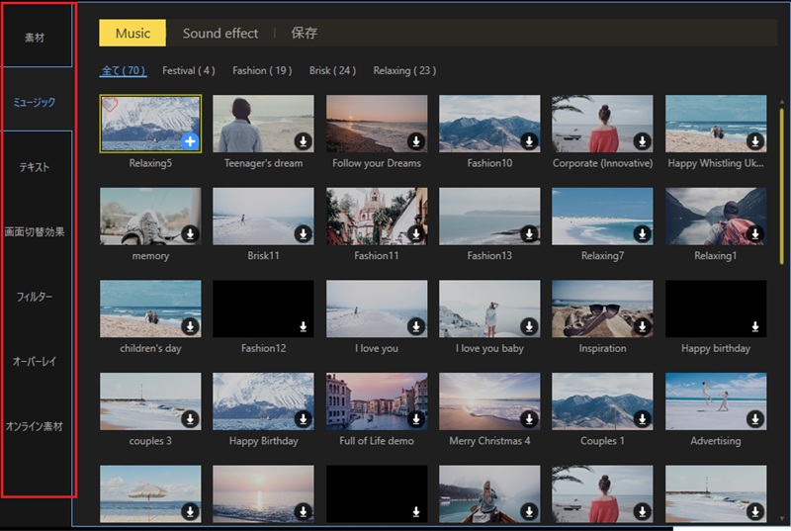Download the Fashion13 track
Image resolution: width=791 pixels, height=531 pixels.
[x=529, y=233]
